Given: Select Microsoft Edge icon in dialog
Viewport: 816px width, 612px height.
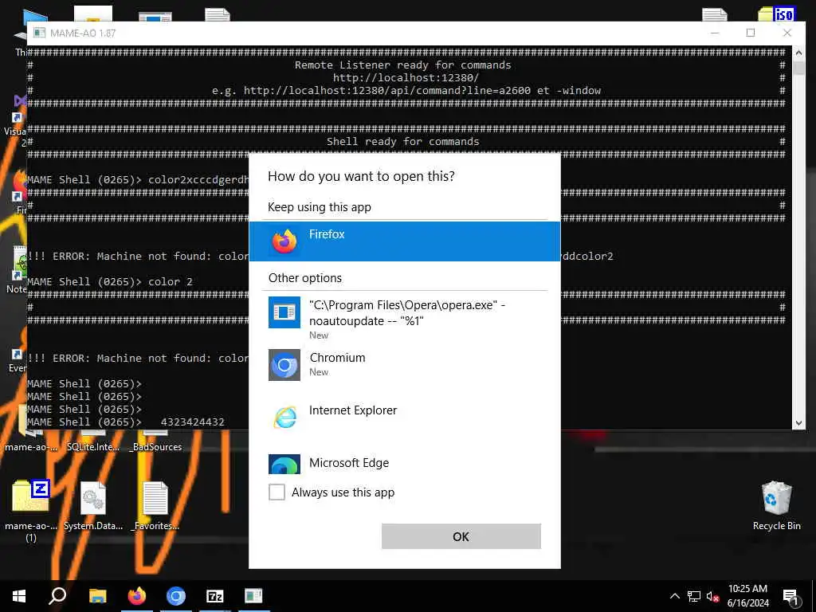Looking at the screenshot, I should coord(284,465).
